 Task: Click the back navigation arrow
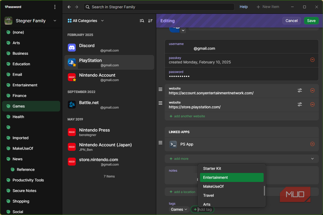(69, 7)
